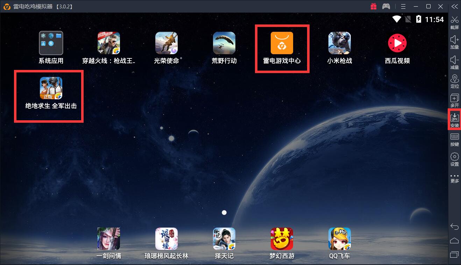Open the 雷电游戏中心 app
This screenshot has height=265, width=461.
(x=282, y=43)
